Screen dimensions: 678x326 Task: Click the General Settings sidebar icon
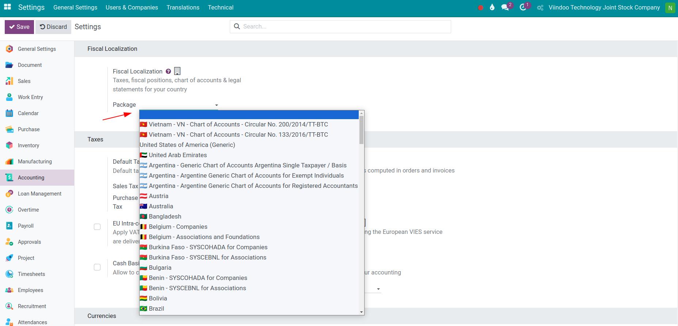click(x=9, y=49)
